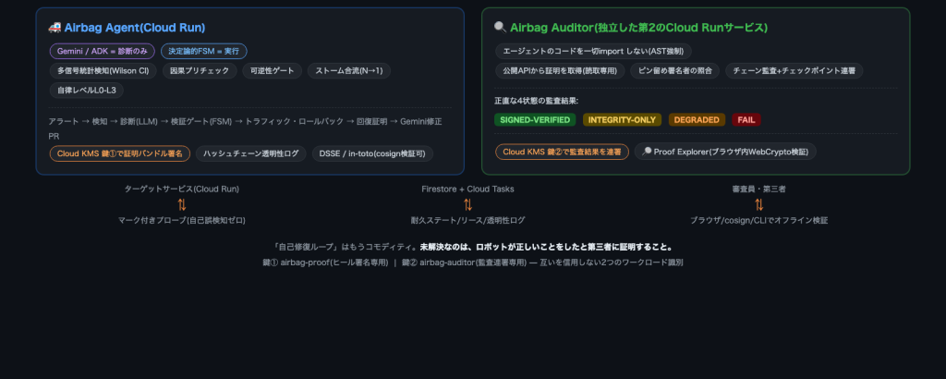Click the Cloud KMS 鍵②で監査結果を連署 chip
The image size is (946, 379).
[x=563, y=152]
